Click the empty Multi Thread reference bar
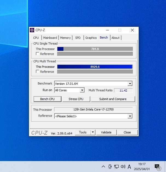 click(x=95, y=72)
